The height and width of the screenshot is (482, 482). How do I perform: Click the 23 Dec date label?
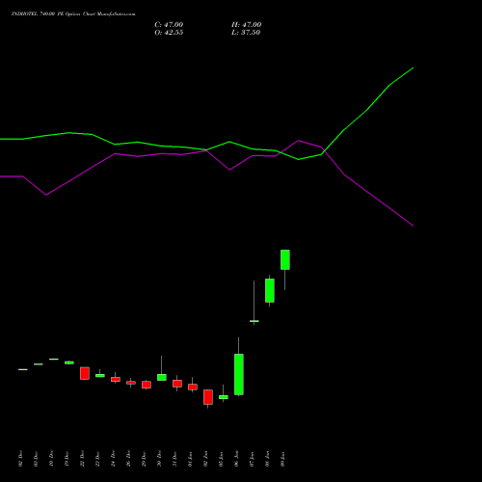pyautogui.click(x=97, y=459)
